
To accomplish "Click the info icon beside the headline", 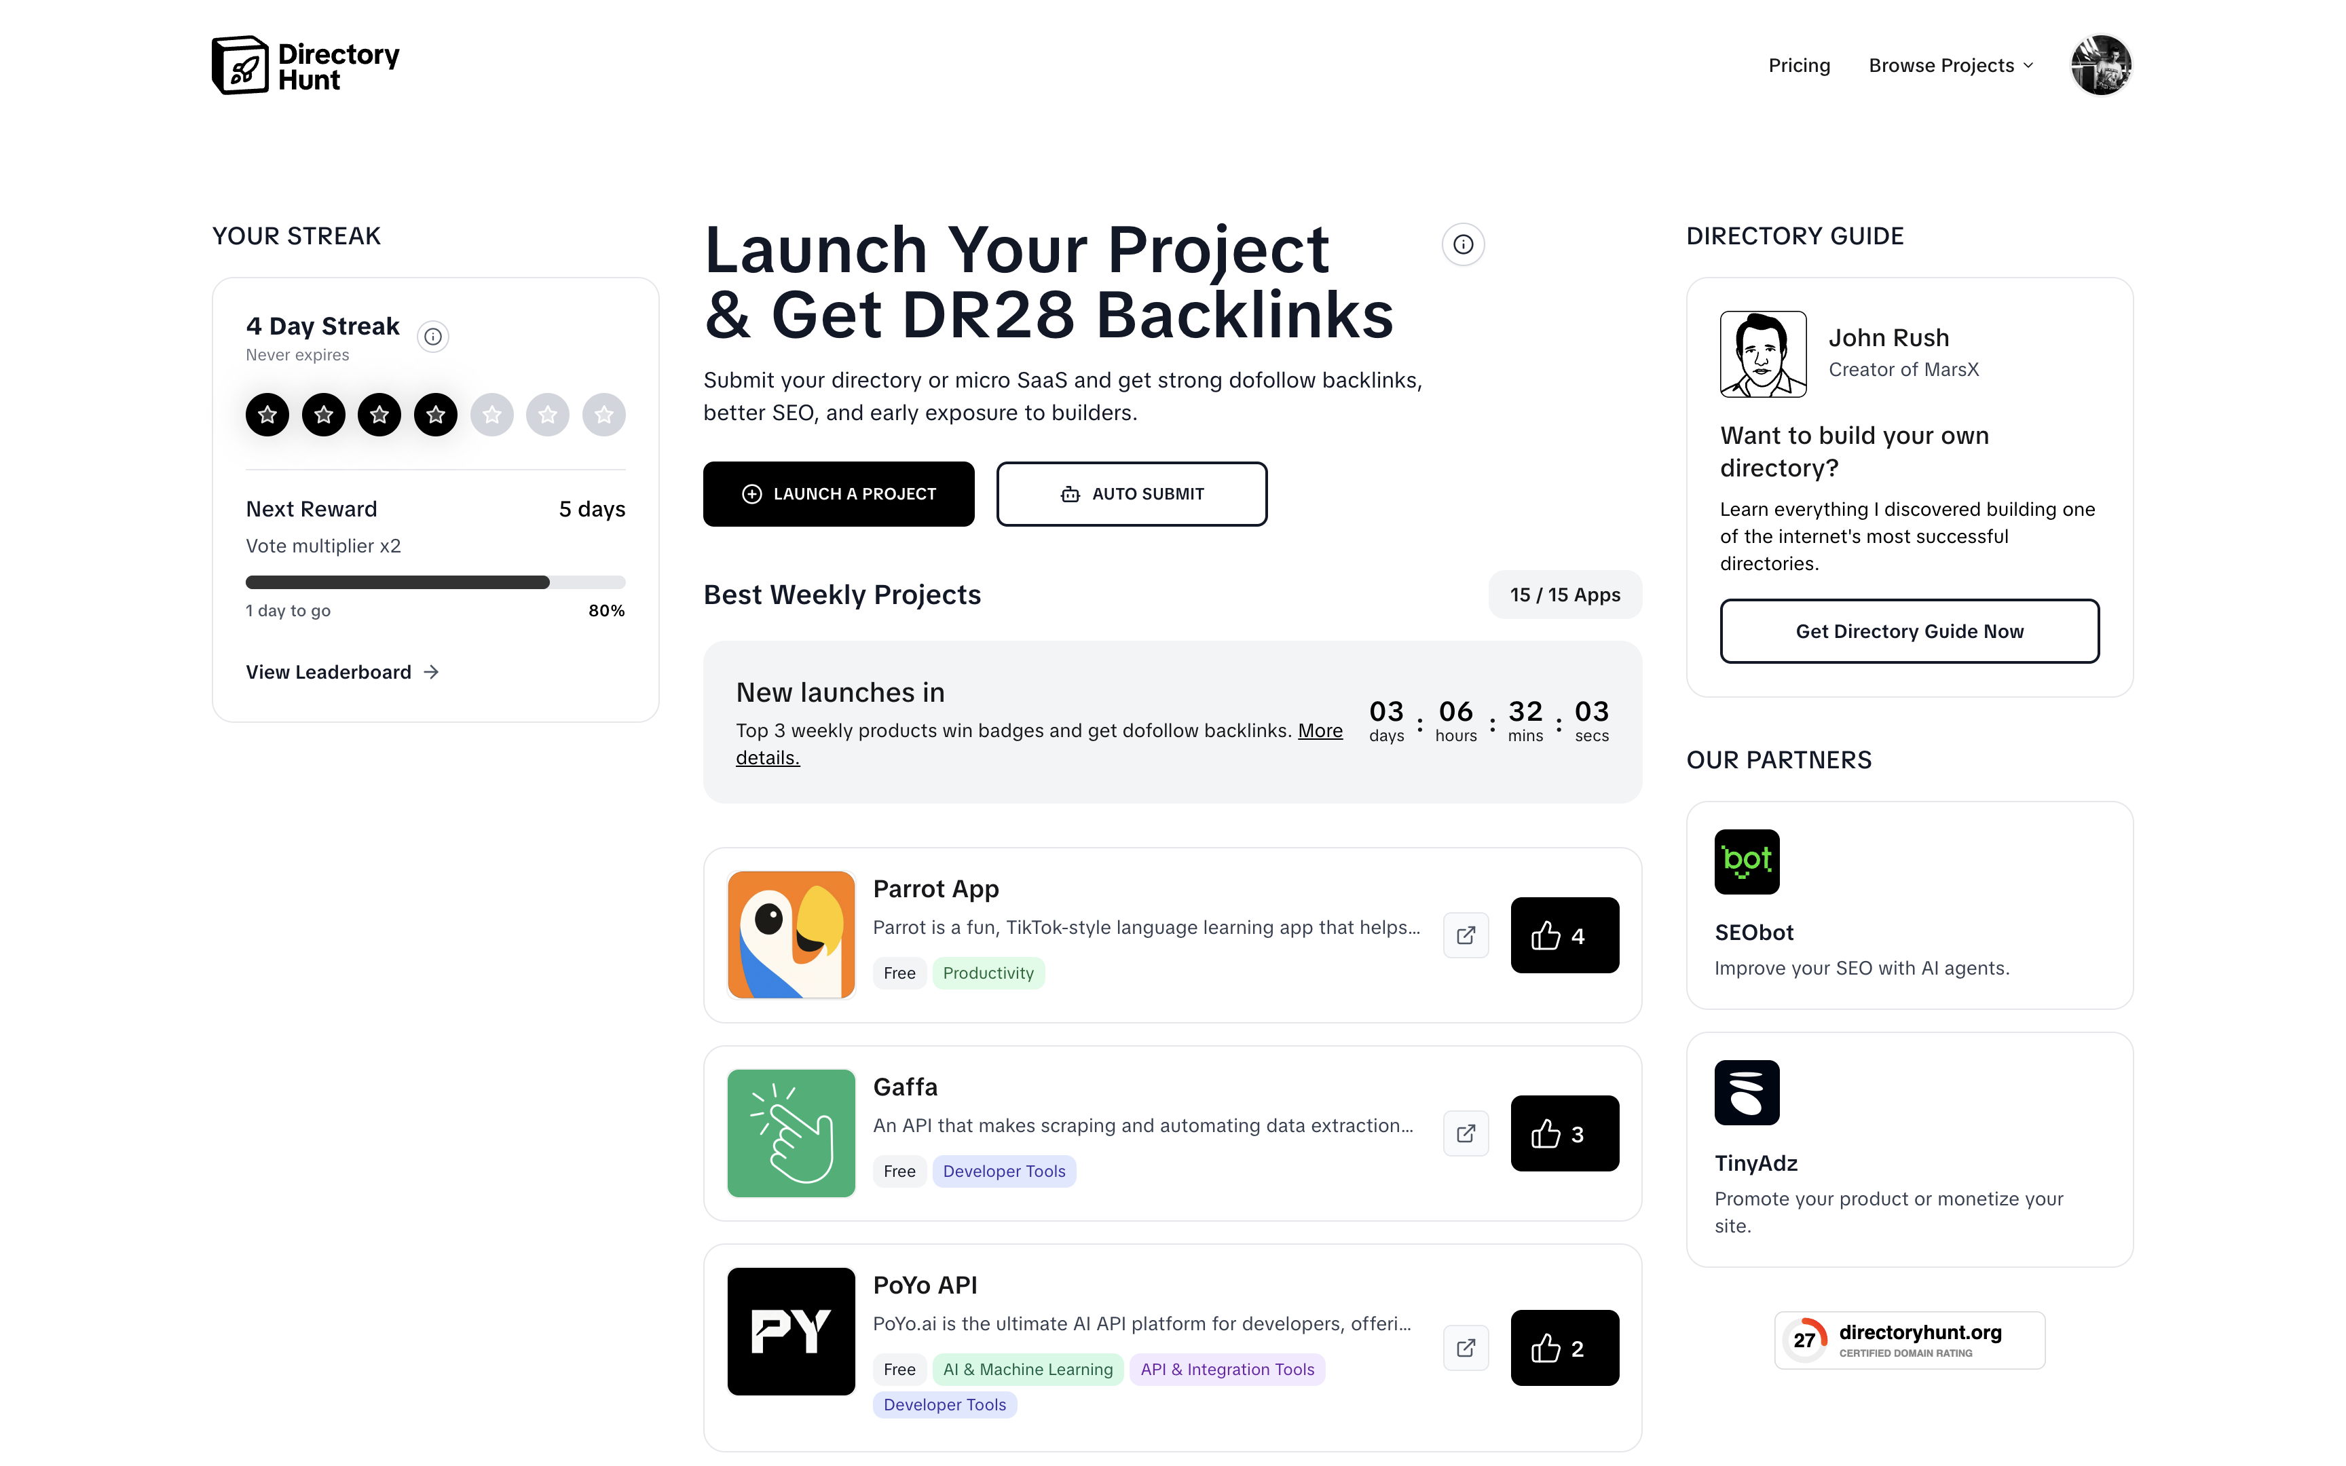I will (x=1463, y=244).
